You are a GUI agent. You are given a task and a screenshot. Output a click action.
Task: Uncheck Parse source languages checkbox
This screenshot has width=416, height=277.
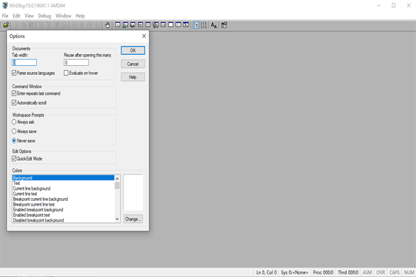pos(14,73)
